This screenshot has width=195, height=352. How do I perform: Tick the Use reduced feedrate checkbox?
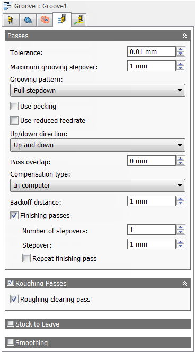click(x=14, y=120)
